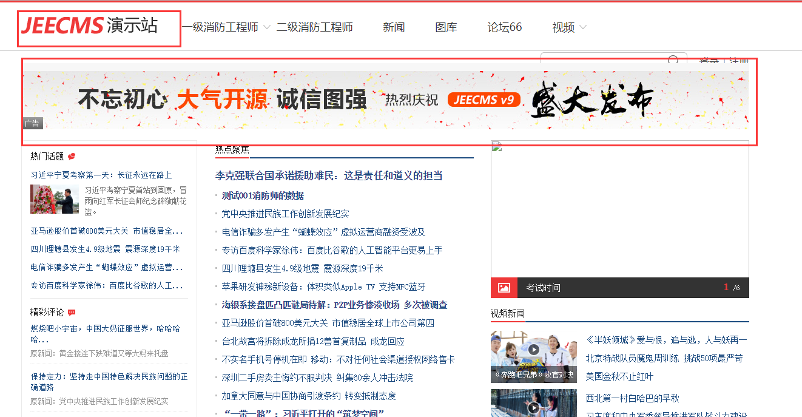This screenshot has width=802, height=417.
Task: Open the comment 保持定力：坚持走中国特色
Action: [x=109, y=381]
